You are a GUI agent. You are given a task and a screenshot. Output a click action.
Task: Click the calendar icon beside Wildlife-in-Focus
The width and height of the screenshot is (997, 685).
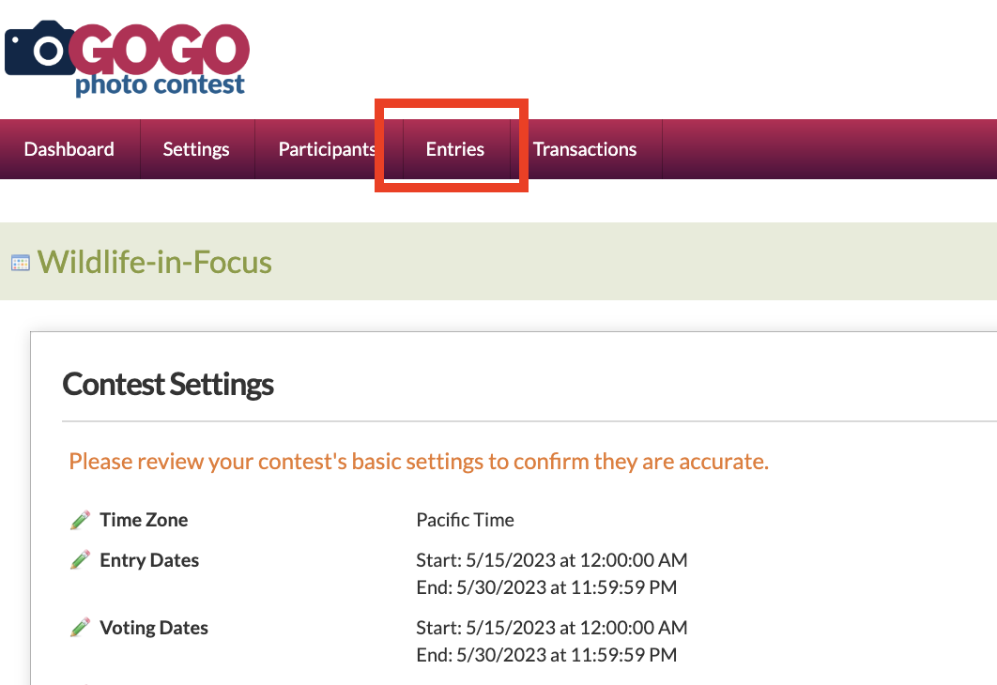pyautogui.click(x=20, y=263)
